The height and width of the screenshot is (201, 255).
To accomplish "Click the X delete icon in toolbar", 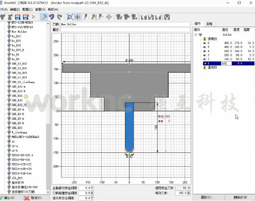I will pyautogui.click(x=34, y=17).
